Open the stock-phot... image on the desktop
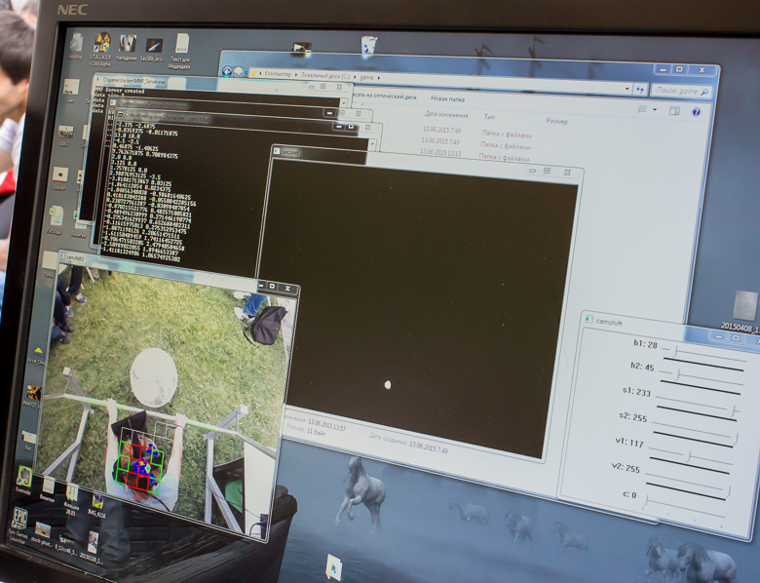 point(42,533)
